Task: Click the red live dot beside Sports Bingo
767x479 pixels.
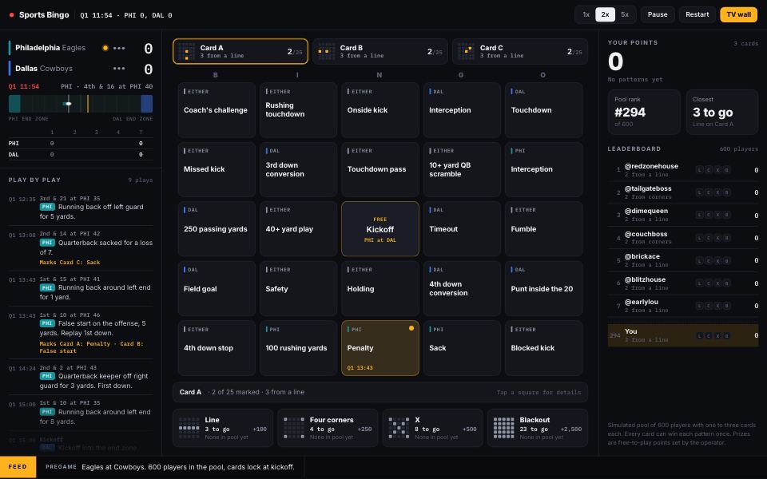Action: [x=12, y=15]
